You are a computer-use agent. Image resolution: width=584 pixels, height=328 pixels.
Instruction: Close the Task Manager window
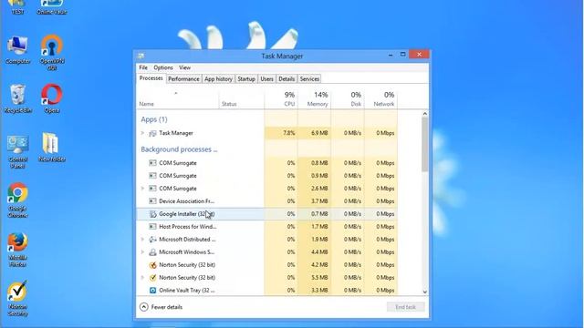coord(419,55)
